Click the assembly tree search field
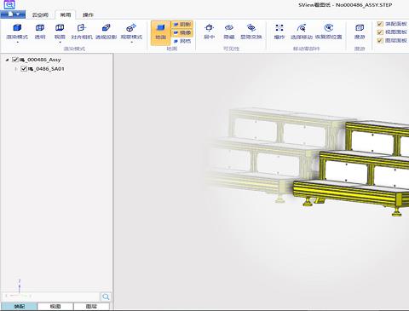This screenshot has height=311, width=409. point(51,297)
